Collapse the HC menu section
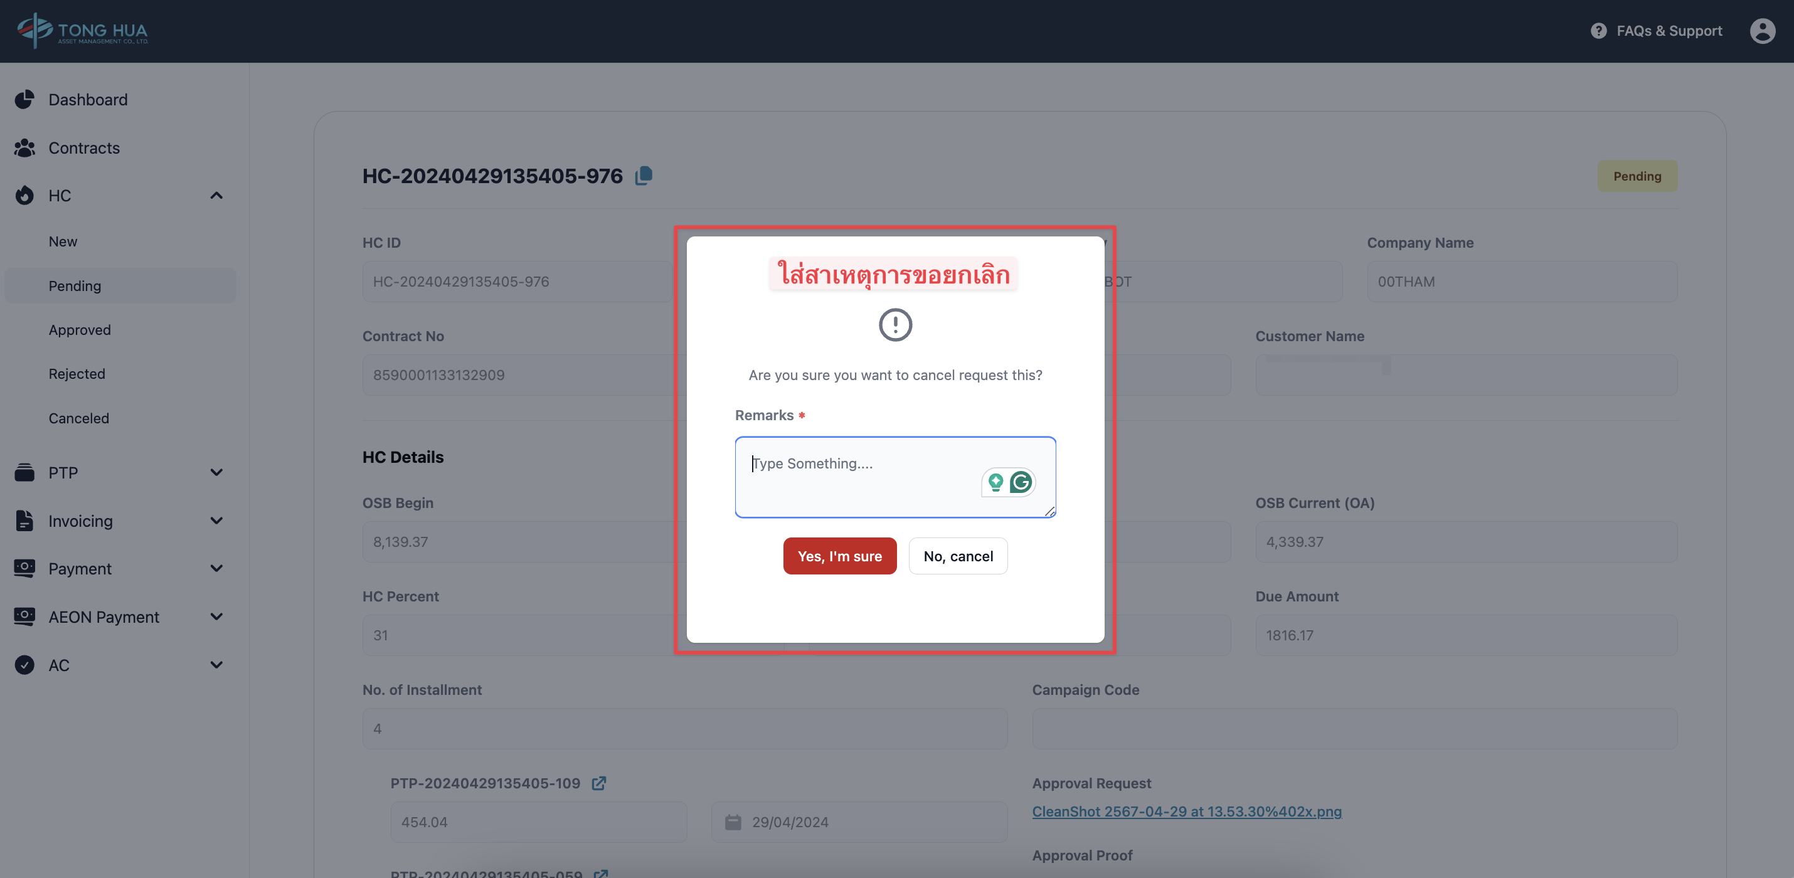1794x878 pixels. point(216,196)
